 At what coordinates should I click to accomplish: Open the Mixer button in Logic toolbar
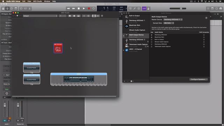[x=26, y=8]
